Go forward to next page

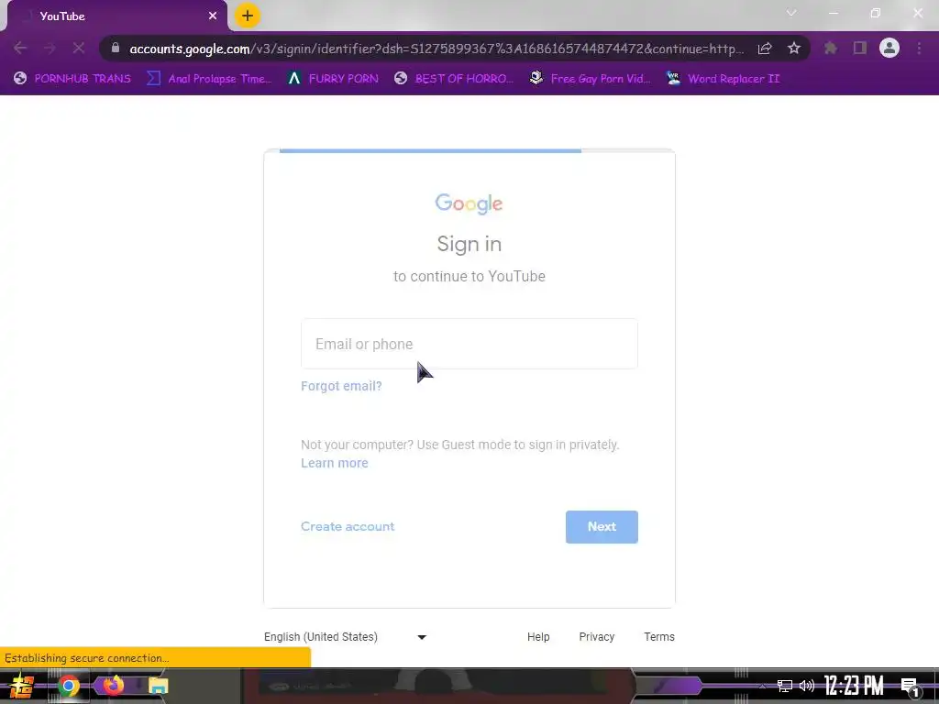tap(50, 48)
